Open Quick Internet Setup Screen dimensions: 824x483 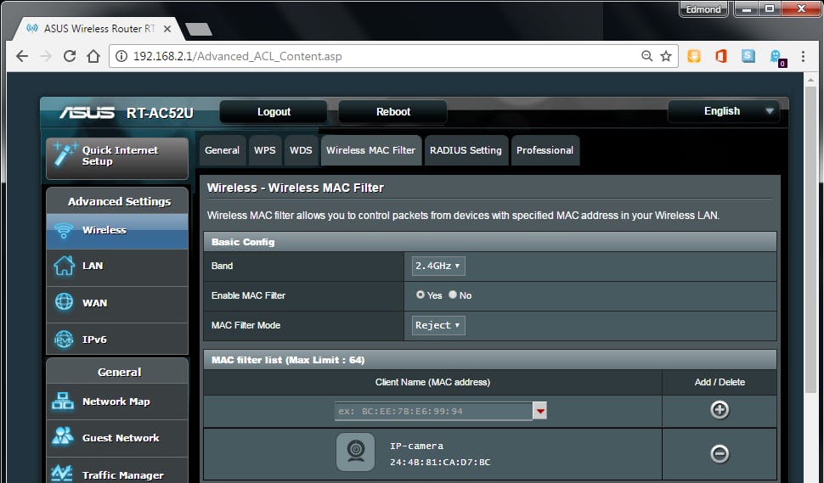point(117,158)
